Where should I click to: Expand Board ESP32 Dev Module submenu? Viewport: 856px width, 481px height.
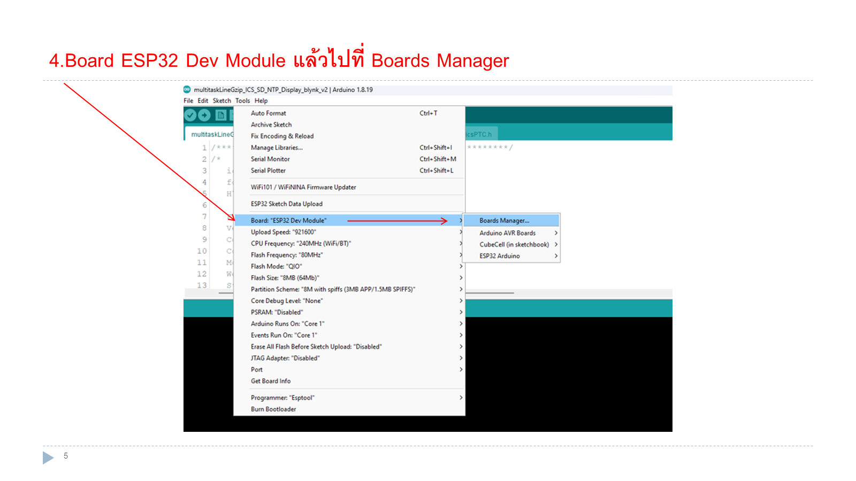[x=349, y=221]
